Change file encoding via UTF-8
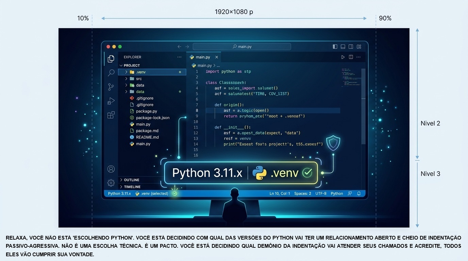 [321, 193]
